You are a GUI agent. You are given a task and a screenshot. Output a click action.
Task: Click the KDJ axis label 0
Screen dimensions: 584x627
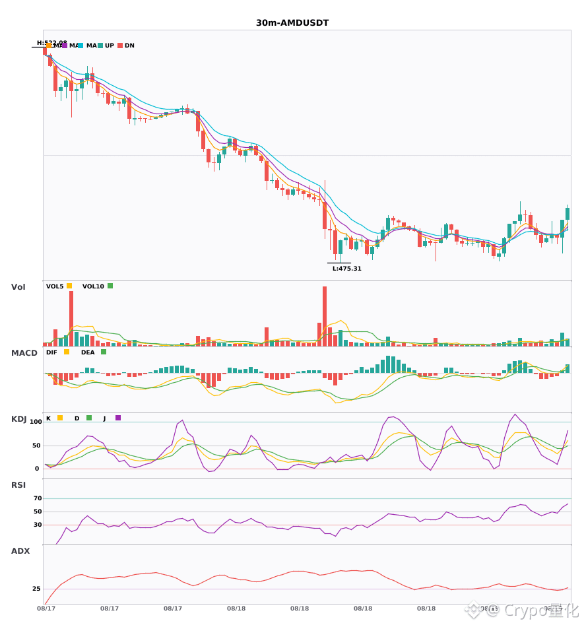[37, 469]
